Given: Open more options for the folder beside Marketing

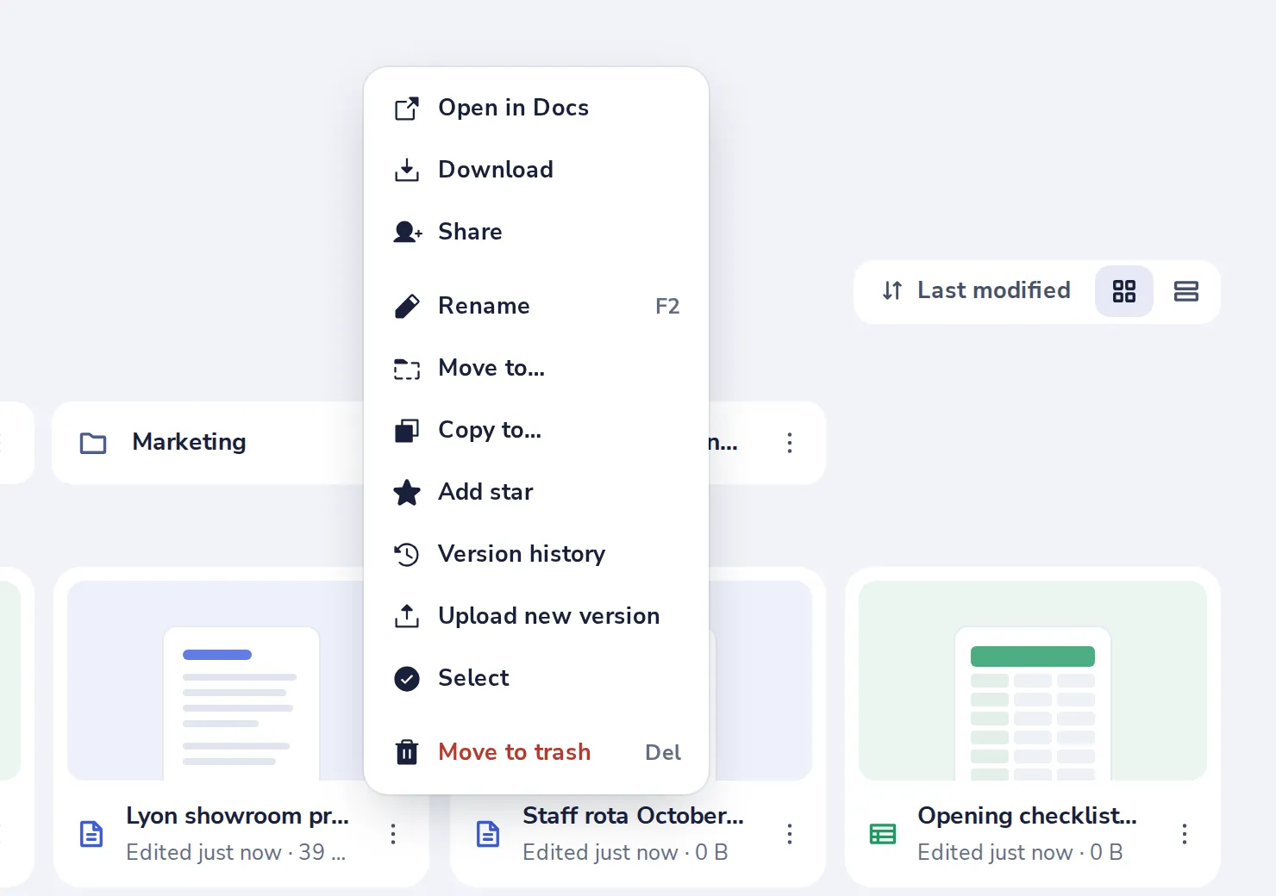Looking at the screenshot, I should tap(790, 443).
